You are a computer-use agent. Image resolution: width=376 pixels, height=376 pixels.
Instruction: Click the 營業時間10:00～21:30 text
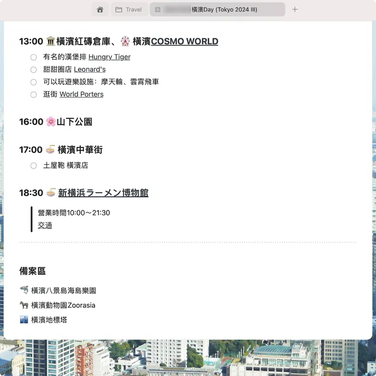click(74, 213)
